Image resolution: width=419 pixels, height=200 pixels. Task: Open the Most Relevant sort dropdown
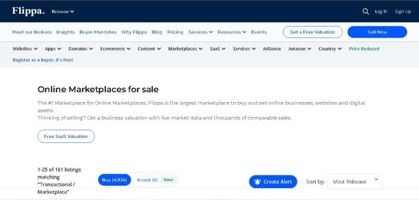[355, 182]
